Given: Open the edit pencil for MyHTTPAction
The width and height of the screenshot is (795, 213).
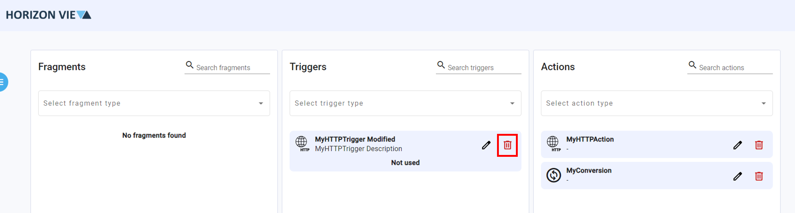Looking at the screenshot, I should coord(738,145).
